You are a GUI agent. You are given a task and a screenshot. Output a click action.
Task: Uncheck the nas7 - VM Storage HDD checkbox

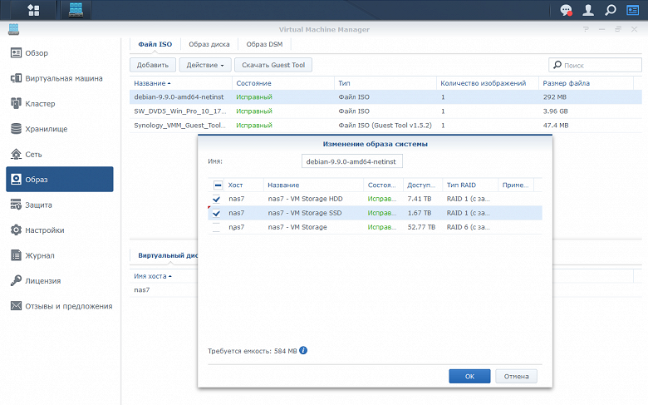coord(217,200)
